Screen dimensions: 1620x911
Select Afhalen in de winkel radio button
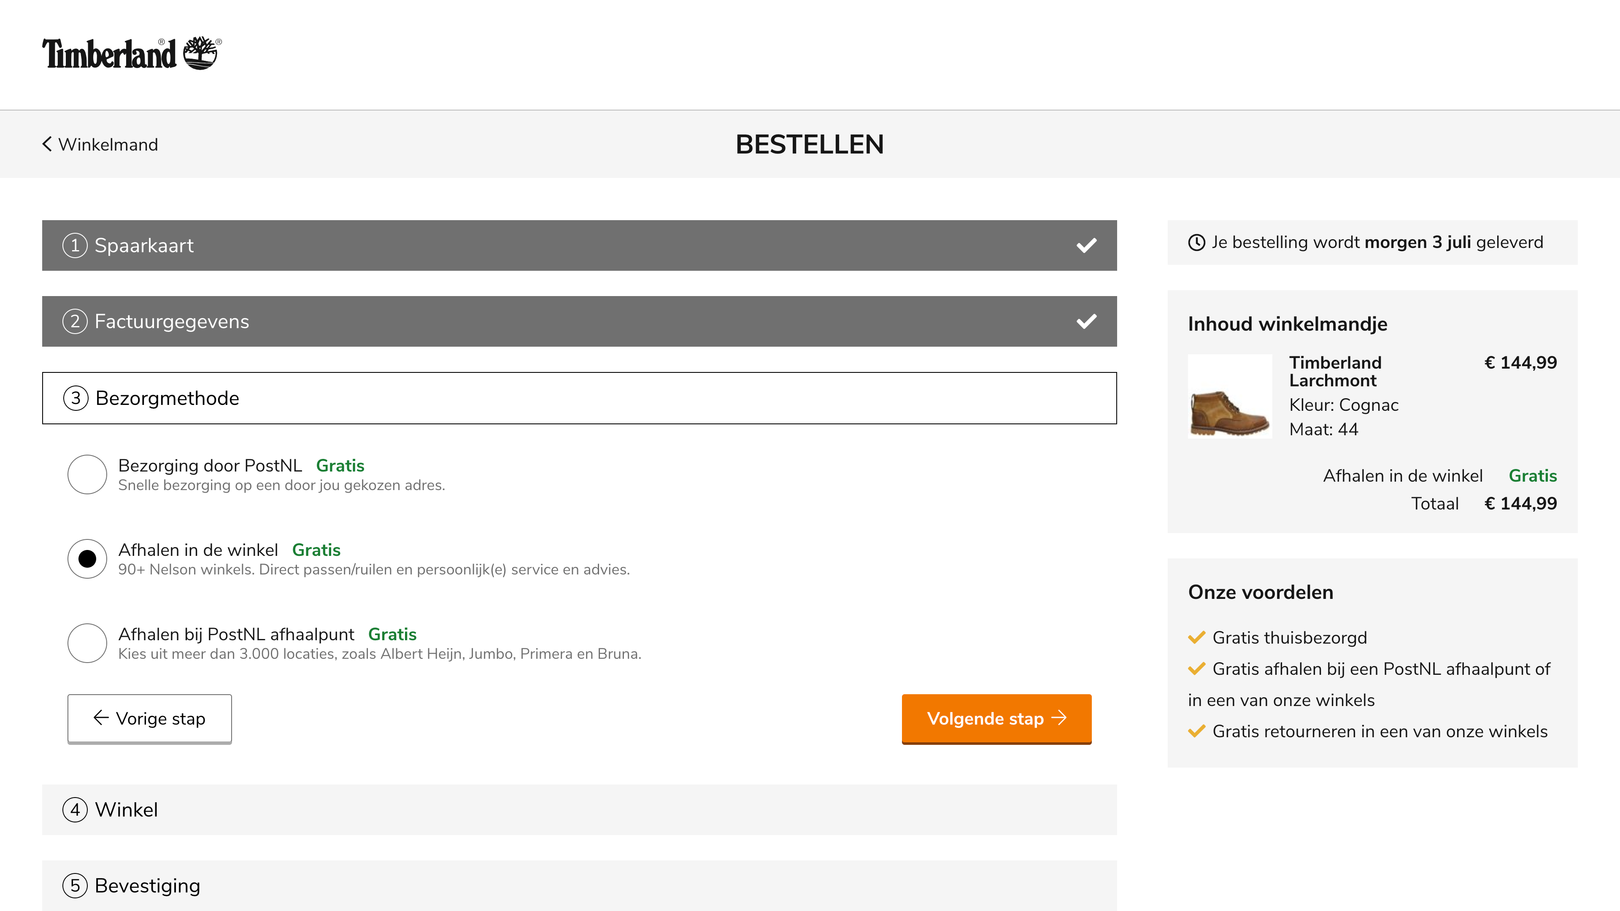87,559
